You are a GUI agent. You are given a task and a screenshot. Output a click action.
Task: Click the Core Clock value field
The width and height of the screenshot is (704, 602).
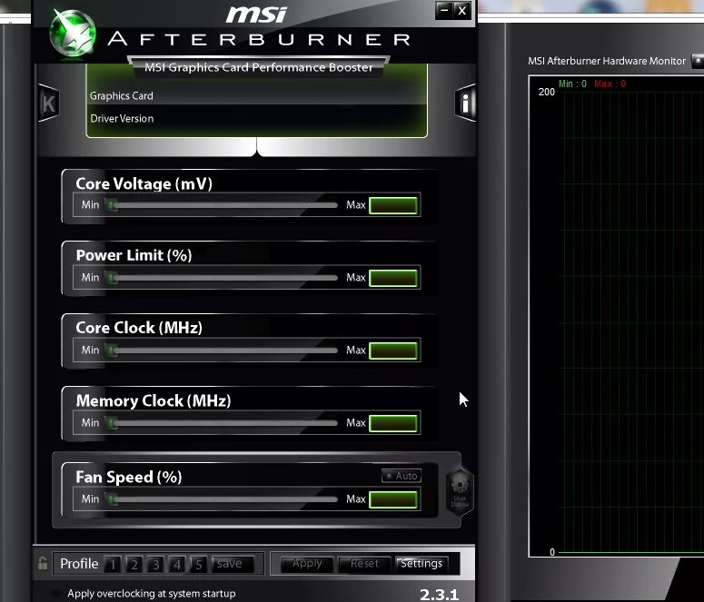[x=393, y=350]
